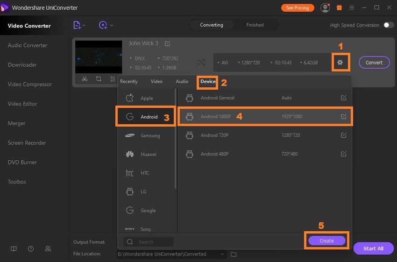Choose the Android General preset
This screenshot has height=262, width=397.
pyautogui.click(x=264, y=98)
